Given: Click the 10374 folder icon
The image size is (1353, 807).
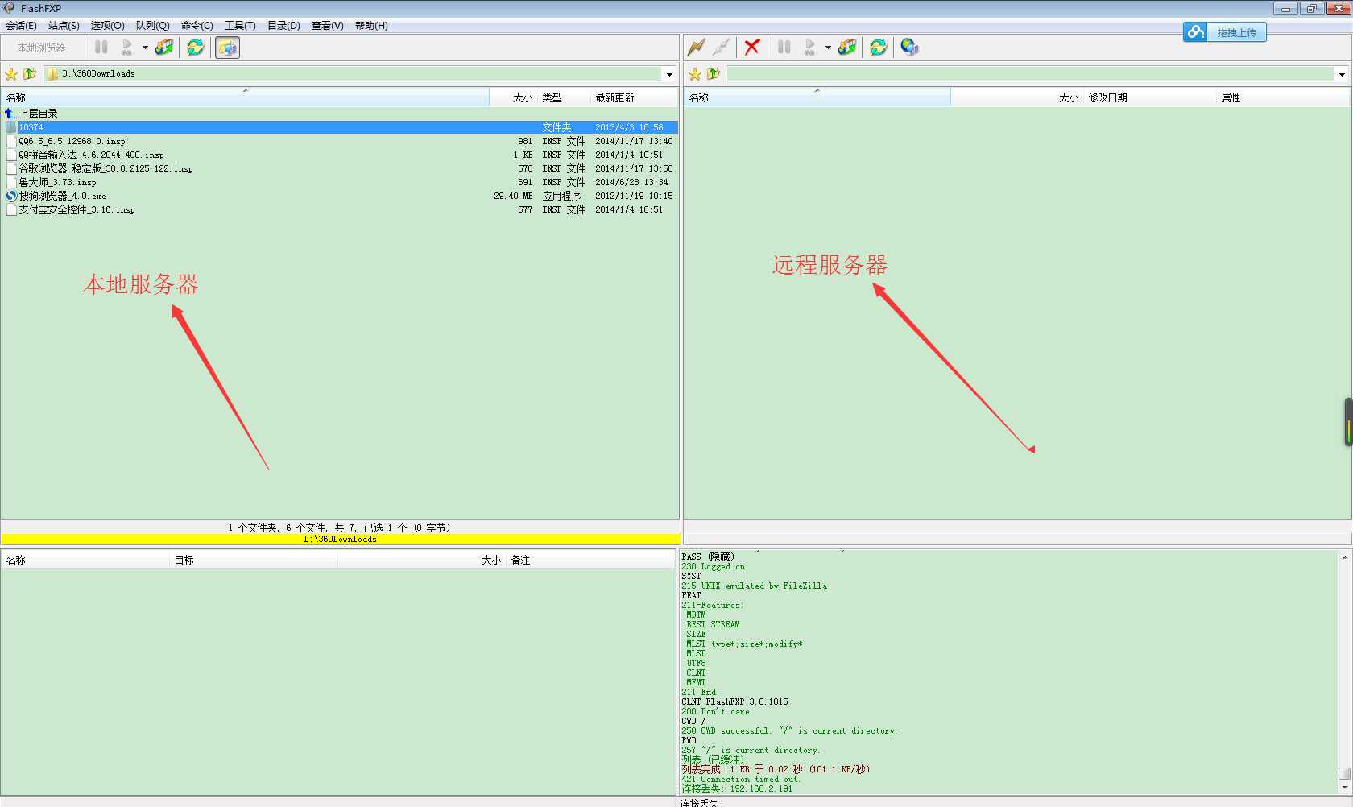Looking at the screenshot, I should [11, 127].
